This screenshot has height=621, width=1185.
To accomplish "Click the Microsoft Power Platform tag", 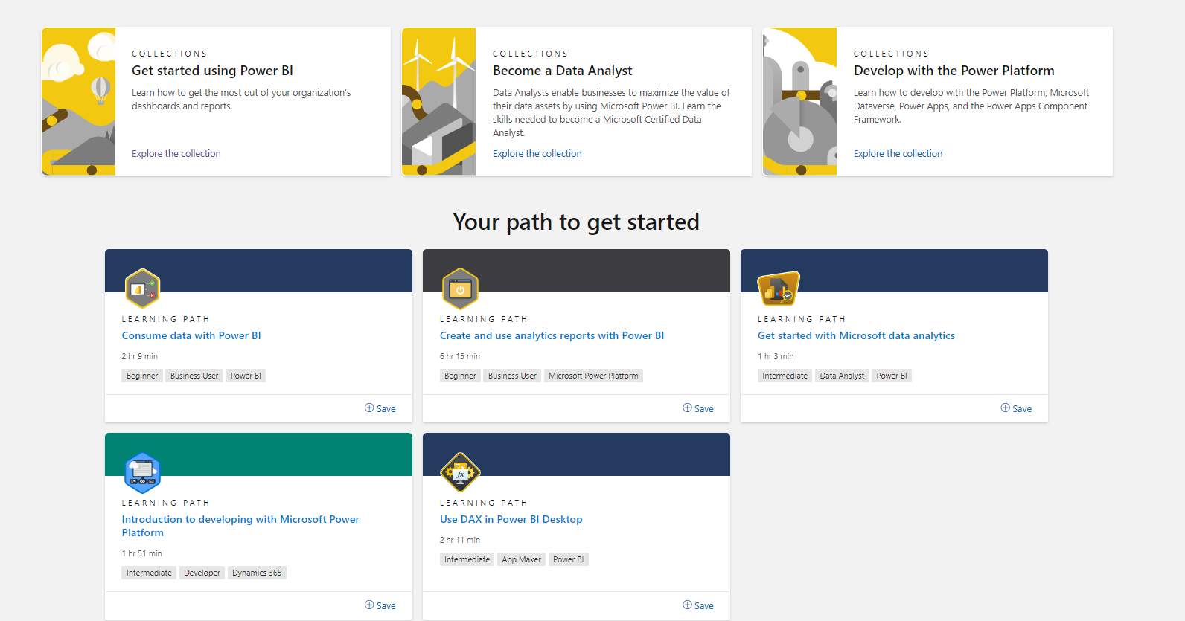I will tap(593, 376).
